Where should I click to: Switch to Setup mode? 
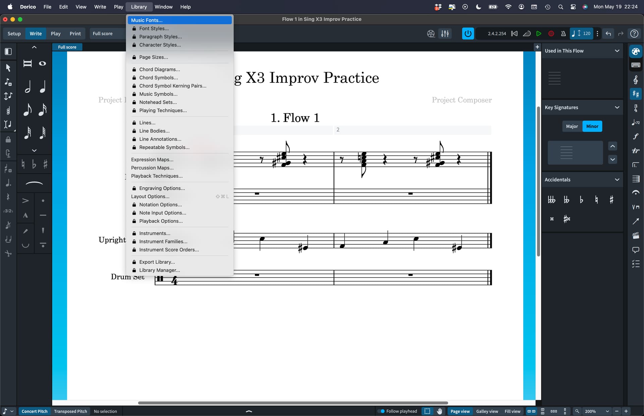pos(14,34)
